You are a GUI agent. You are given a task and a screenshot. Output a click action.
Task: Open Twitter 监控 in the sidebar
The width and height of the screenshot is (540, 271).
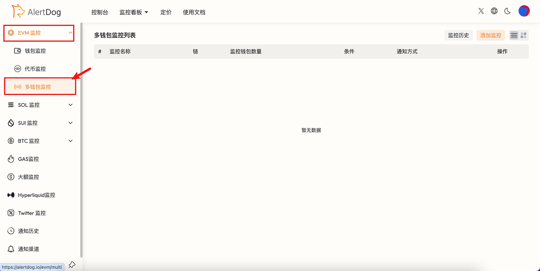(x=32, y=213)
